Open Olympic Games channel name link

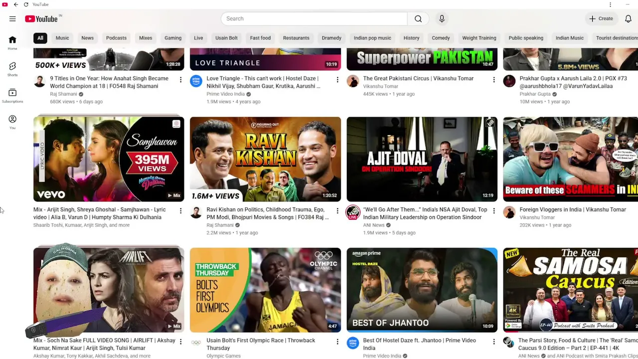[223, 356]
